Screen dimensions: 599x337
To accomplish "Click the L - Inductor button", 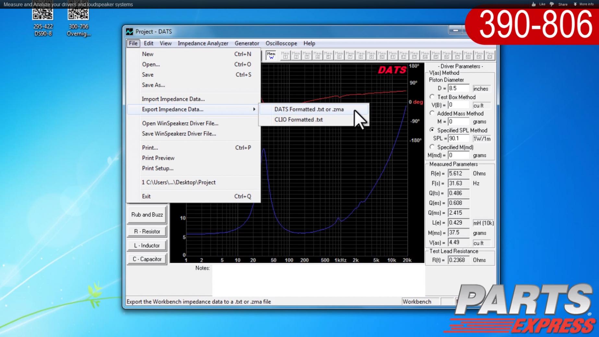I will [147, 246].
